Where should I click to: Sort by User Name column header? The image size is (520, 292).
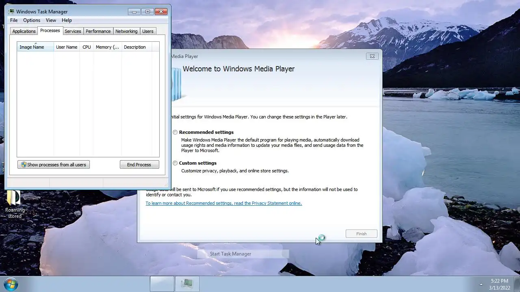click(67, 47)
